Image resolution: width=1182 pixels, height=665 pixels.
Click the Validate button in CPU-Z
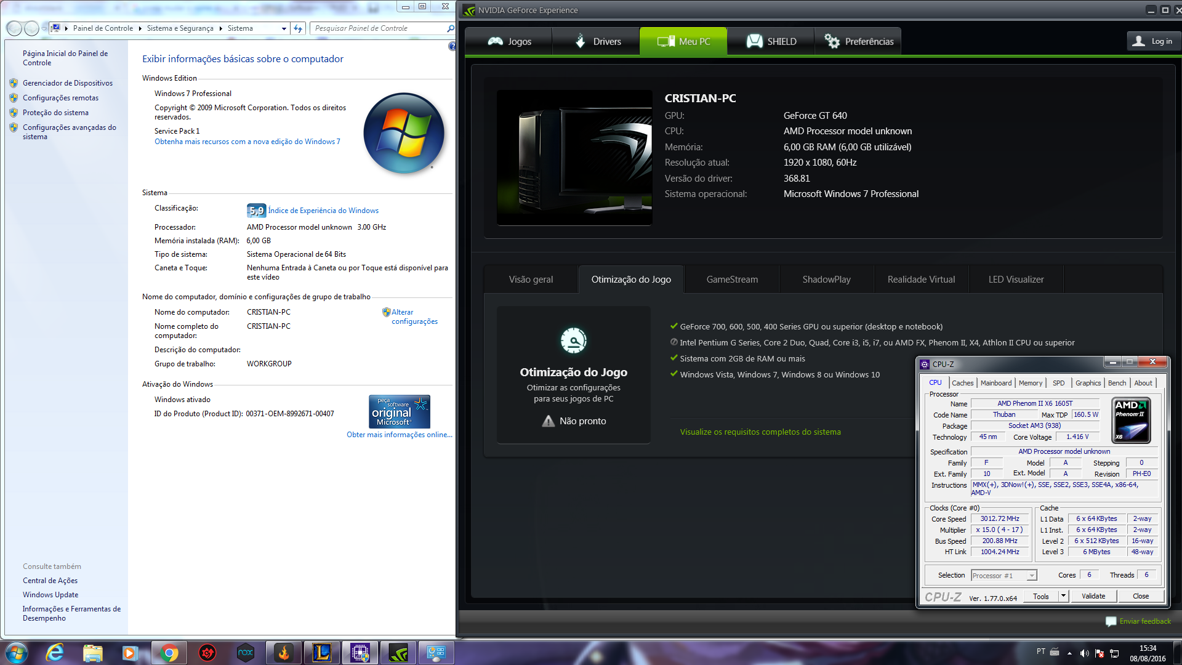pyautogui.click(x=1093, y=596)
